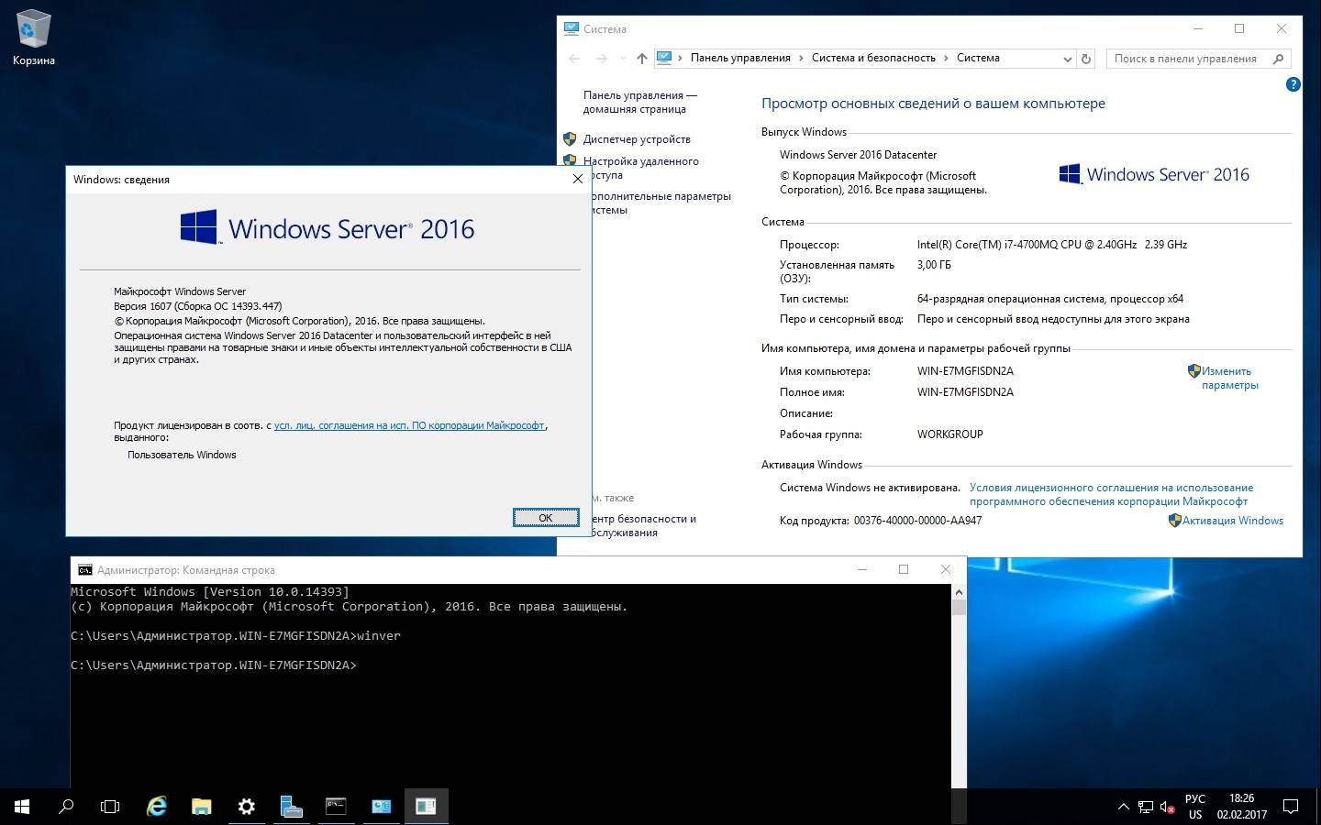Image resolution: width=1321 pixels, height=825 pixels.
Task: Click the Back arrow in Система window
Action: pos(575,59)
